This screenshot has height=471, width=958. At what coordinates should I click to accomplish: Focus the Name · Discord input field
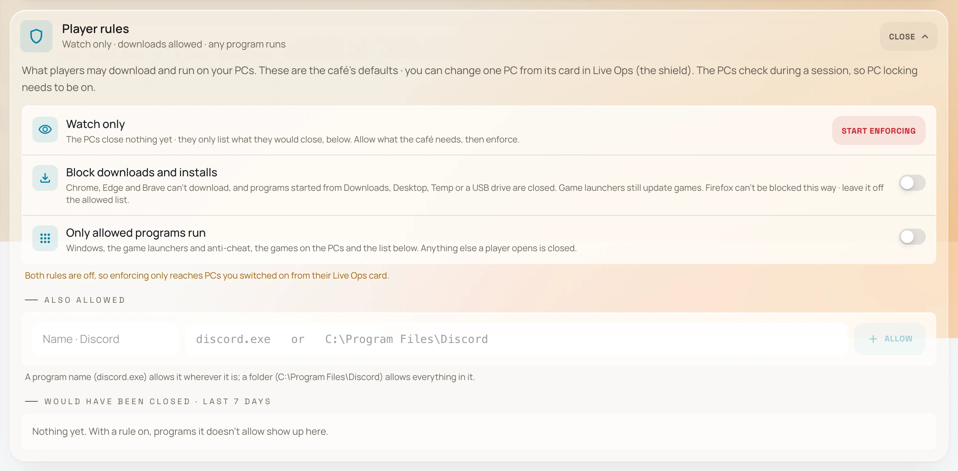coord(106,339)
